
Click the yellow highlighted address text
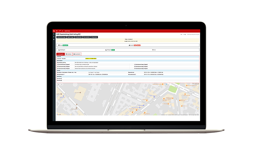[x=91, y=59]
